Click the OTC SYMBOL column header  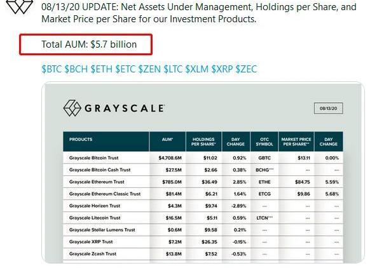point(264,142)
